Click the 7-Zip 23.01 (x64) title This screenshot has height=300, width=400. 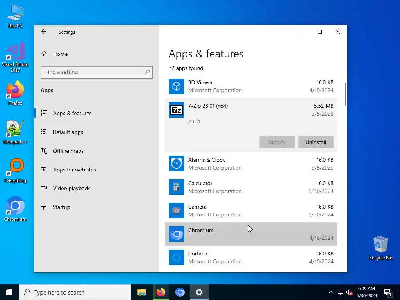(208, 106)
